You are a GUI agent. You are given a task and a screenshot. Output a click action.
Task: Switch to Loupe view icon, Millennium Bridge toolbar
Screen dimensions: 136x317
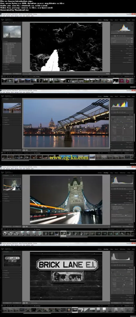click(x=24, y=151)
